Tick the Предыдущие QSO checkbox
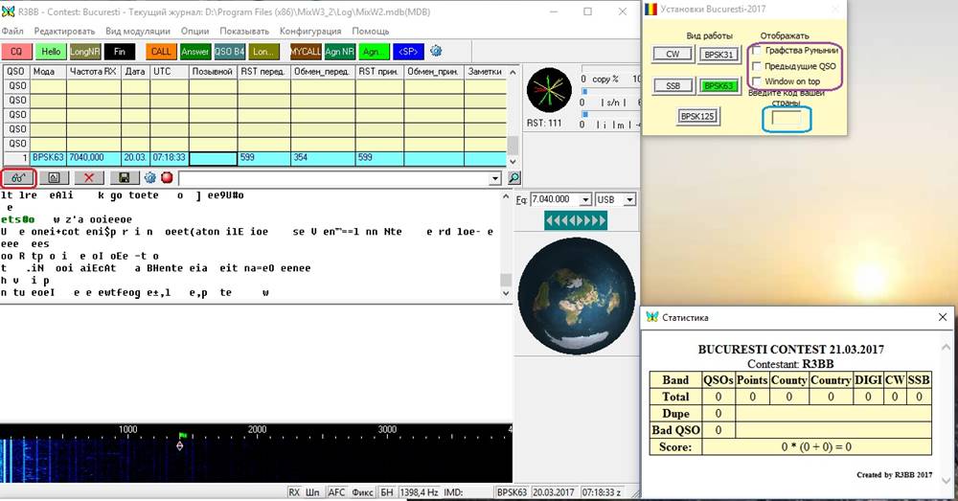The width and height of the screenshot is (958, 501). tap(758, 66)
